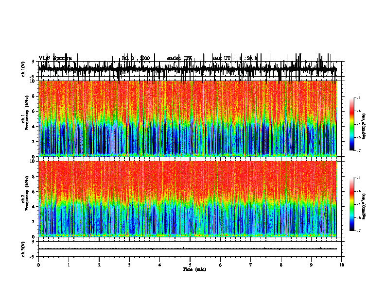Image resolution: width=385 pixels, height=297 pixels.
Task: Click the 'ch.1(V)' axis label
Action: click(23, 69)
